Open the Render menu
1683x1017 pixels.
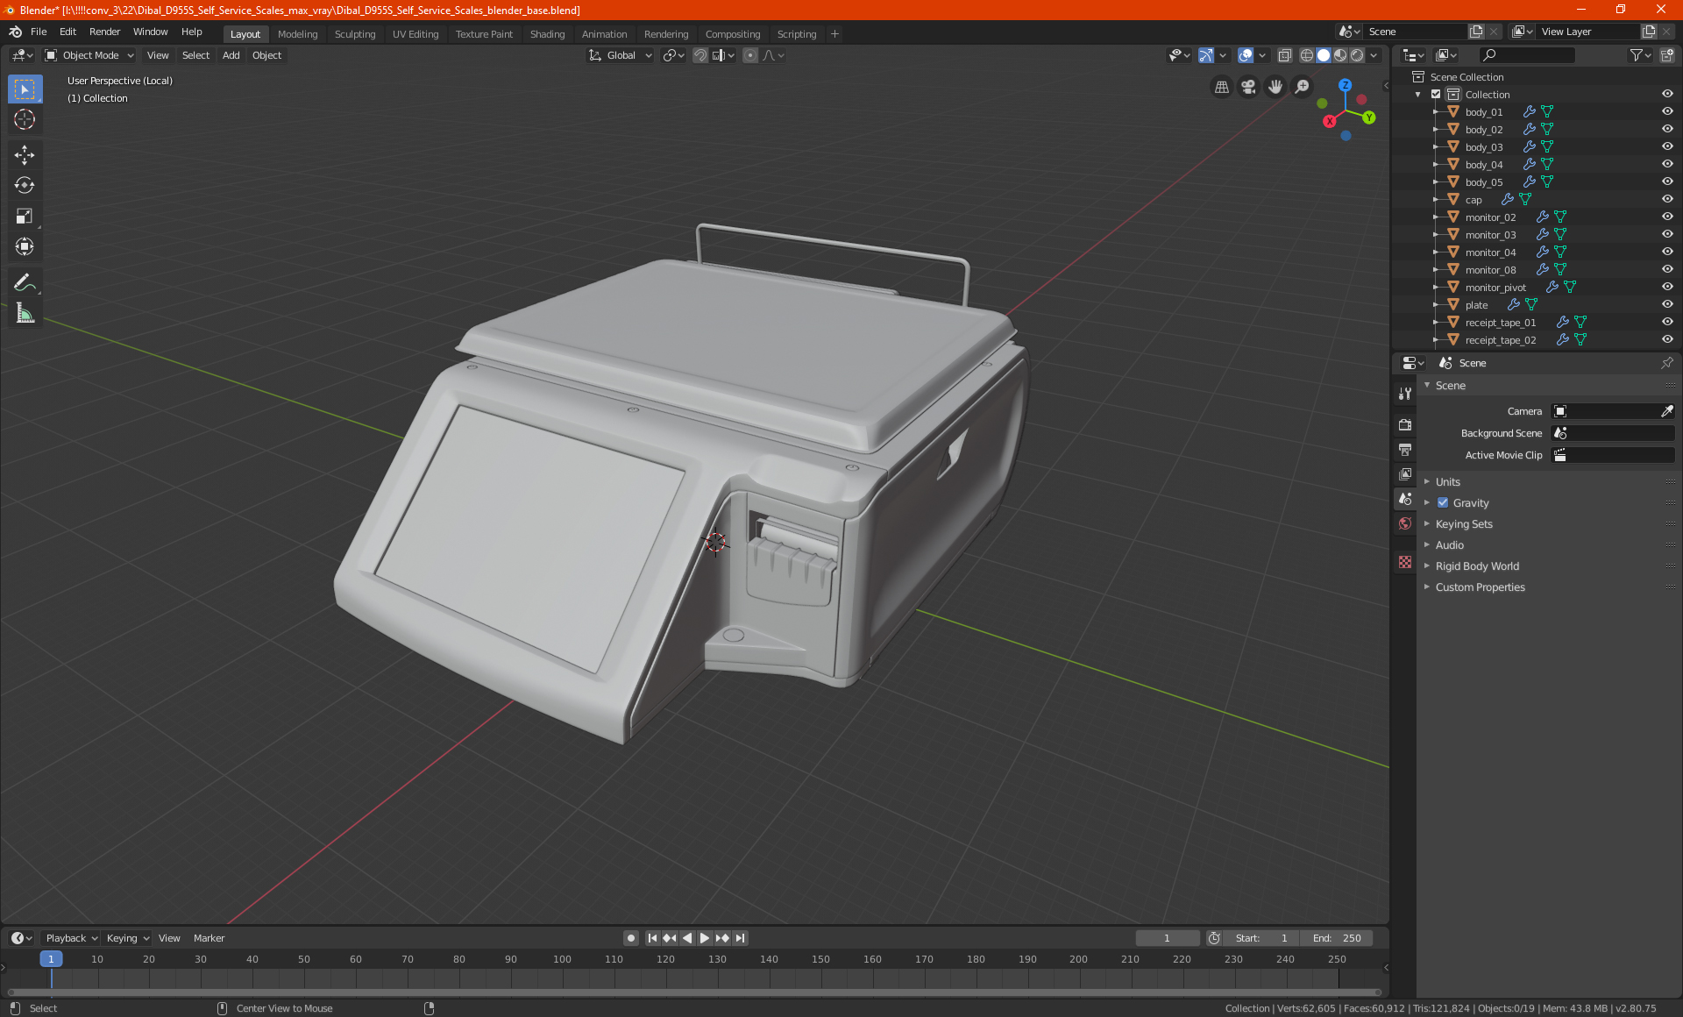[104, 32]
